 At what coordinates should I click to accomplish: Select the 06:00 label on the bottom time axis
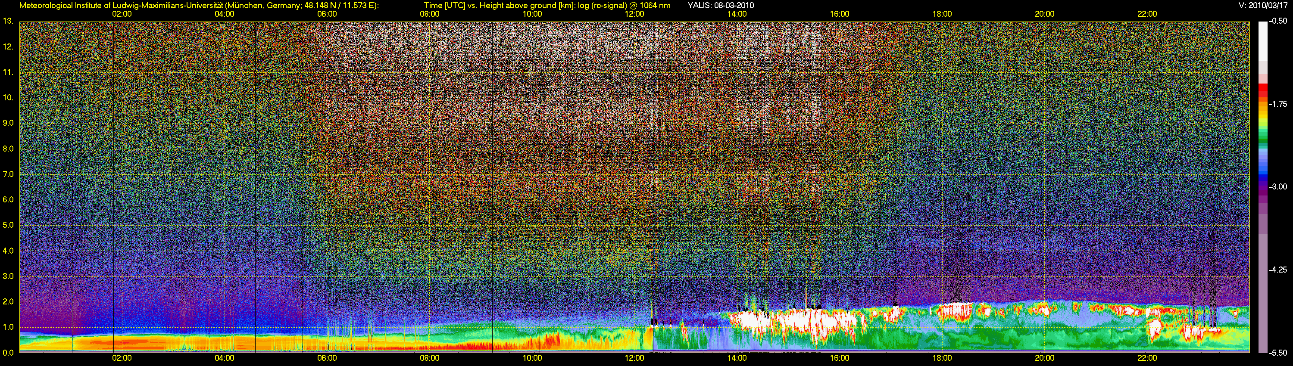tap(327, 359)
